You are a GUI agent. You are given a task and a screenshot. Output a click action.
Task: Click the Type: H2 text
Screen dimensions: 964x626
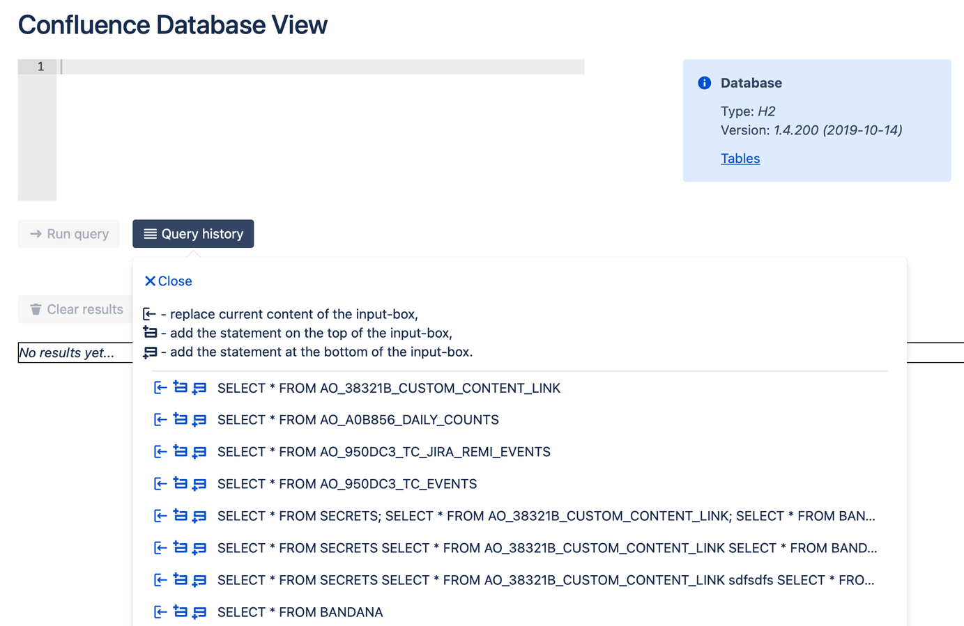[748, 111]
